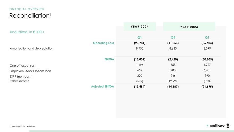Click the slide page number 16
234x132 pixels.
207,126
